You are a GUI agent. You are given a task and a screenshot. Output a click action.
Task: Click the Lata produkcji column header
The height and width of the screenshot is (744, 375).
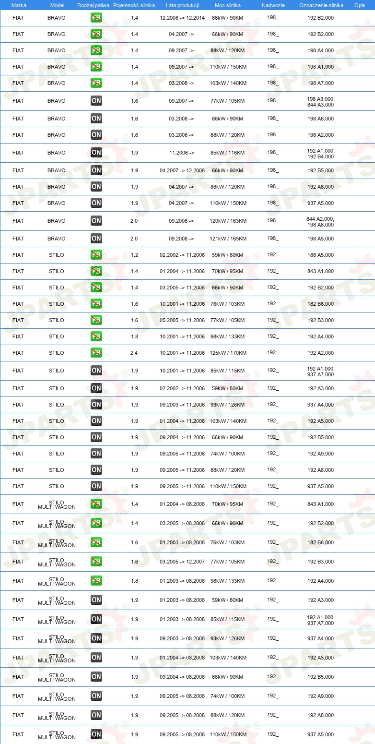click(182, 5)
